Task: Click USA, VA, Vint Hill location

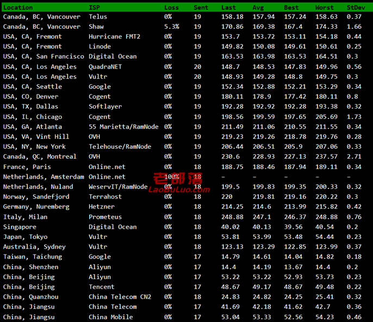Action: point(36,137)
